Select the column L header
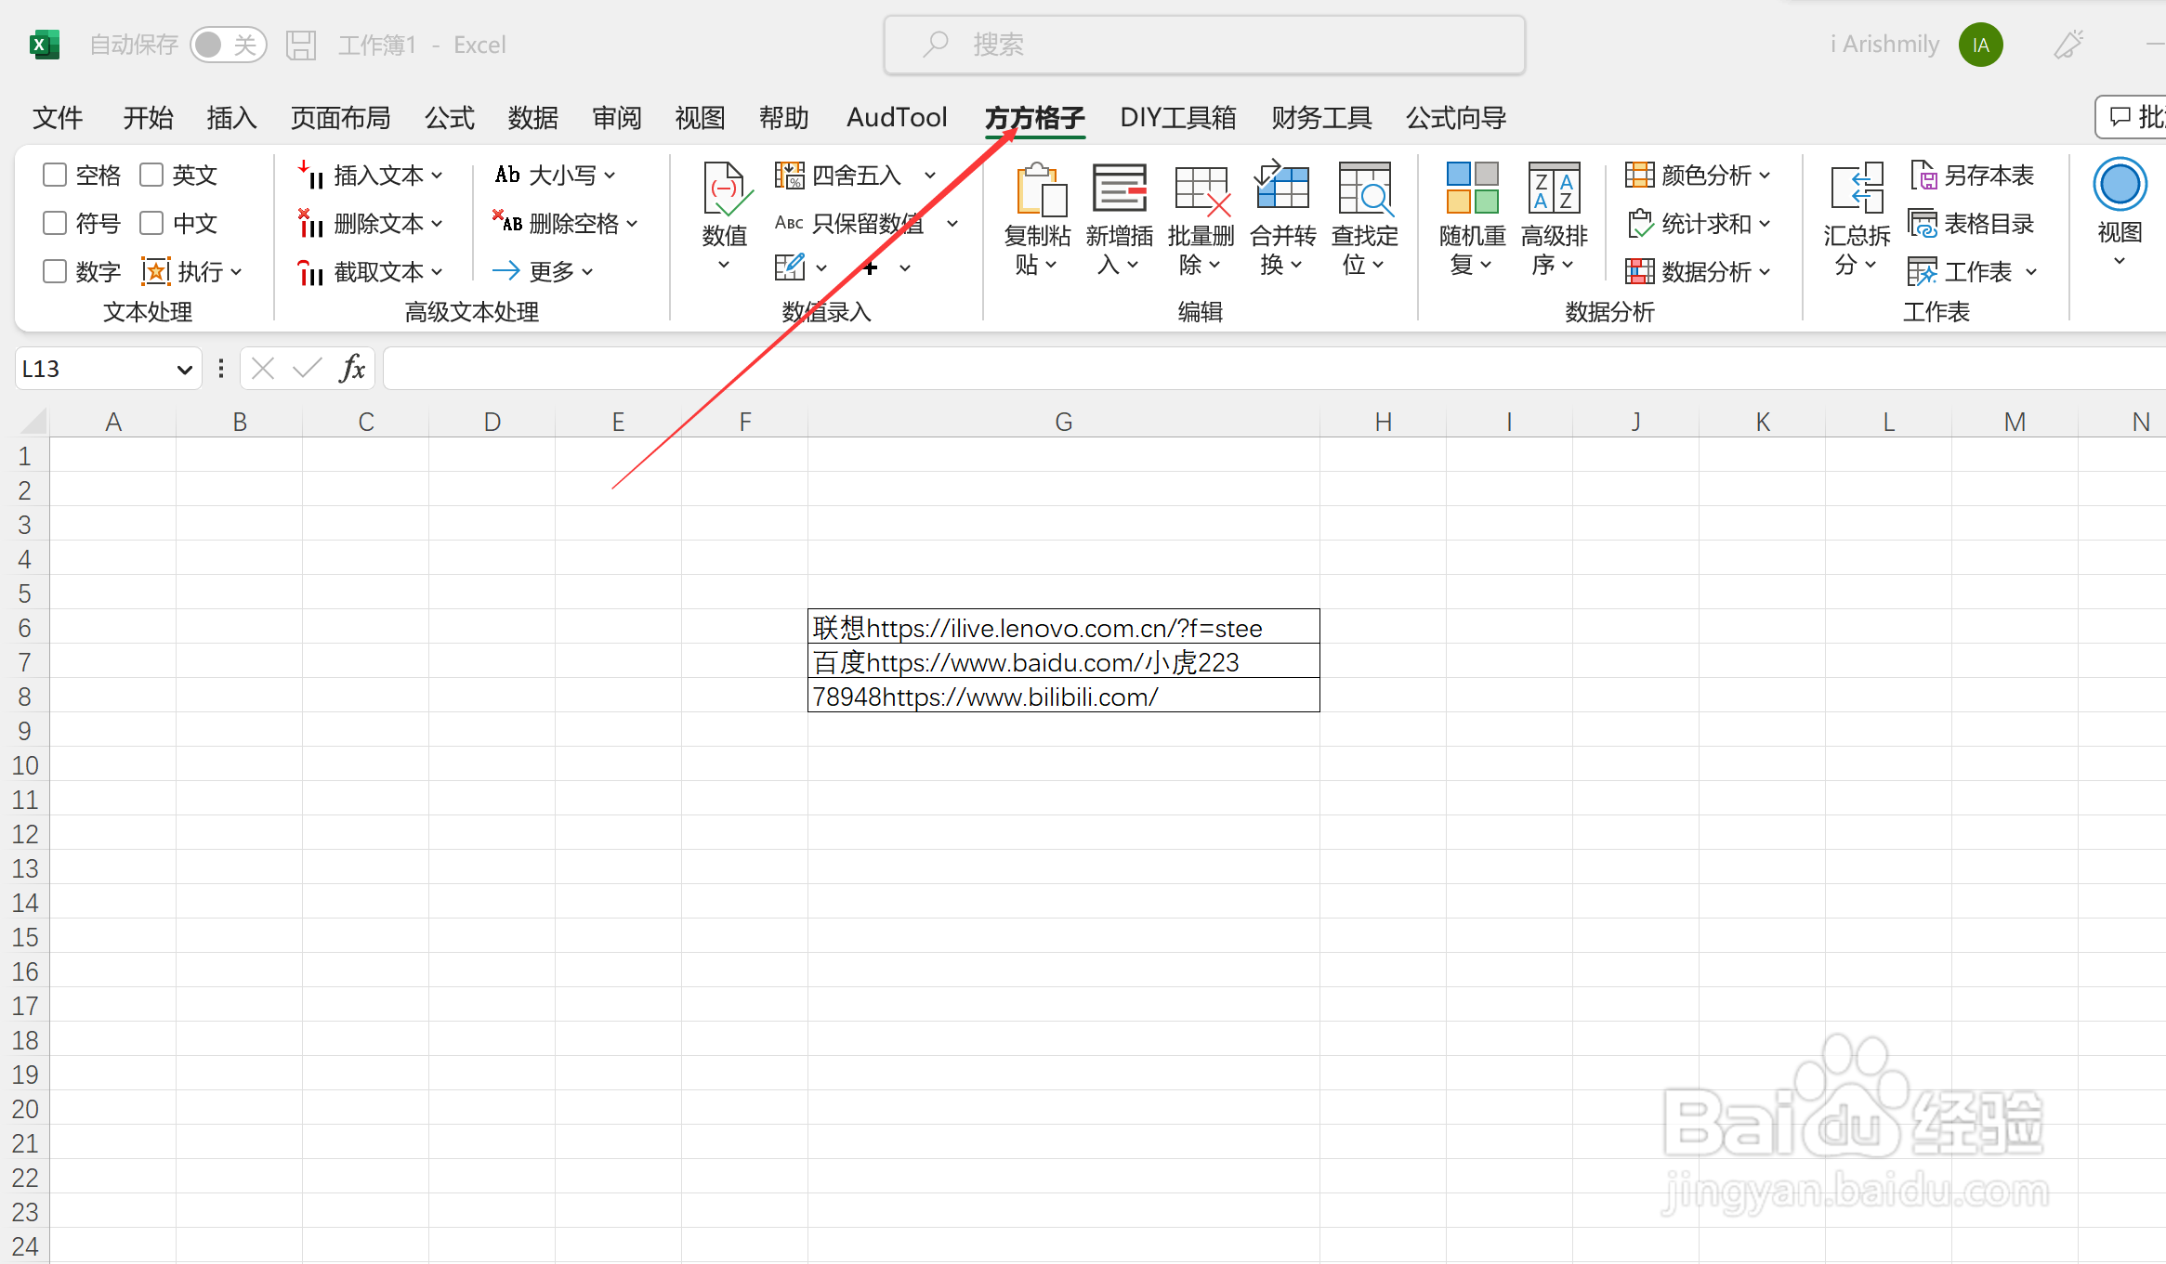This screenshot has height=1264, width=2166. point(1888,422)
